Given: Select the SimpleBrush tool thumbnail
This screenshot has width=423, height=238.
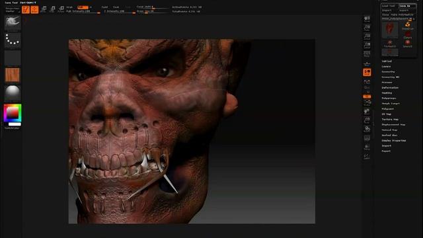Looking at the screenshot, I should coord(408,25).
